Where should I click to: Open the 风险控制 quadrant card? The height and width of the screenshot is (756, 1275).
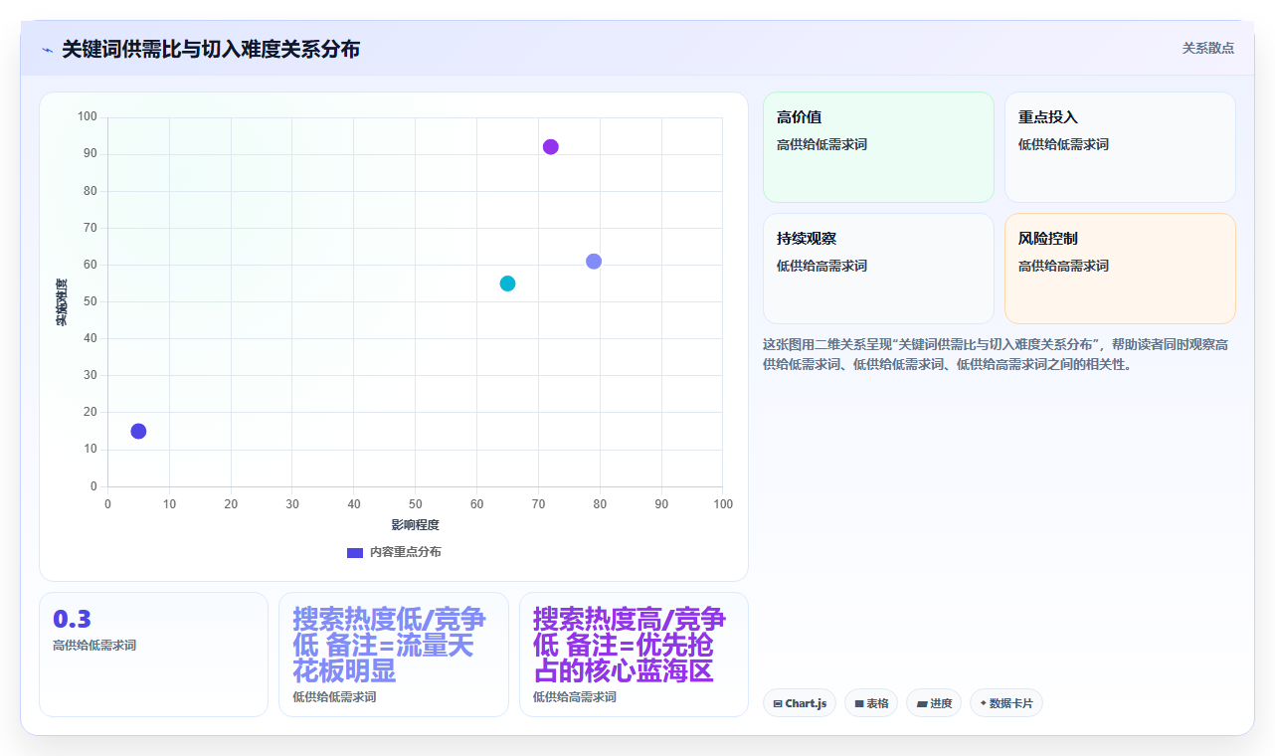click(1120, 269)
